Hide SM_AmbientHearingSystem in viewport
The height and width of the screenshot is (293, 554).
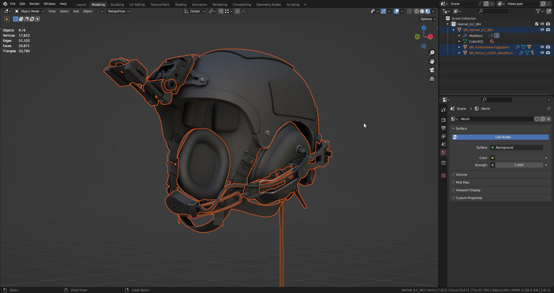542,47
